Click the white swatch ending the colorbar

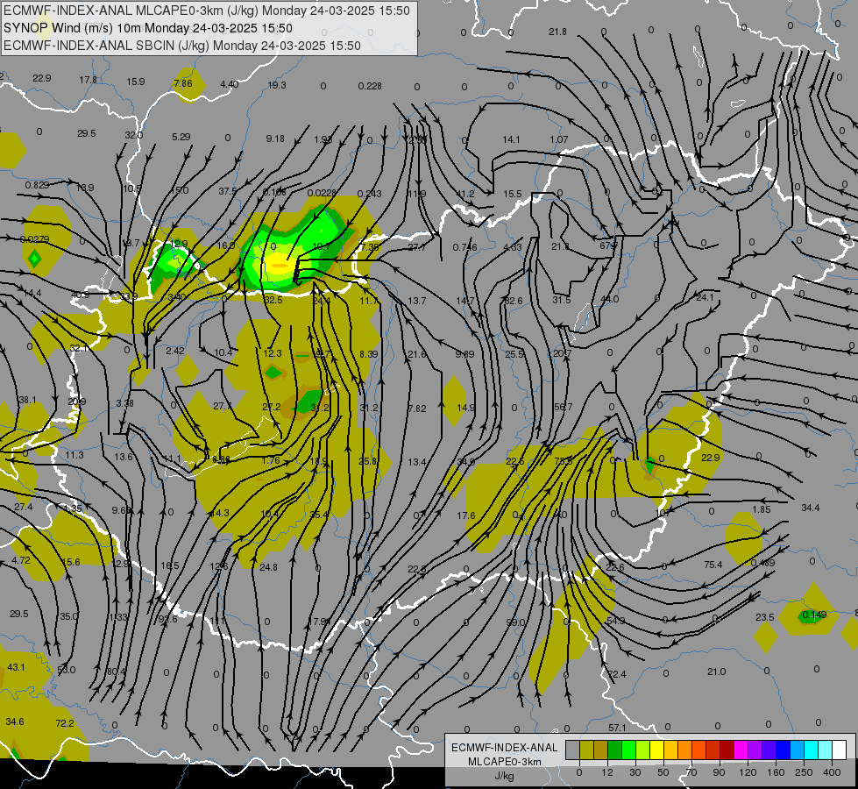point(839,750)
